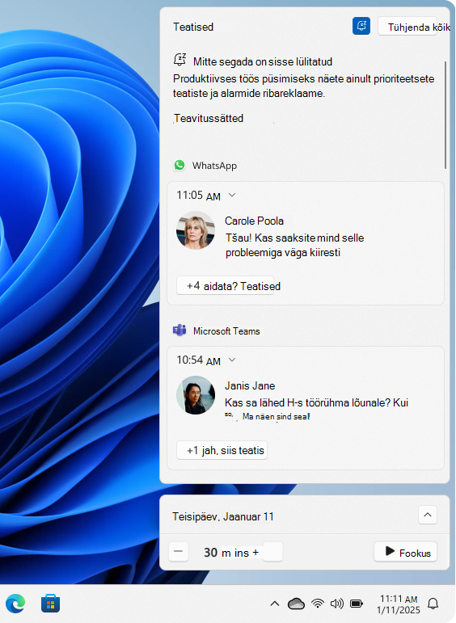Collapse the calendar with the chevron button

coord(428,515)
